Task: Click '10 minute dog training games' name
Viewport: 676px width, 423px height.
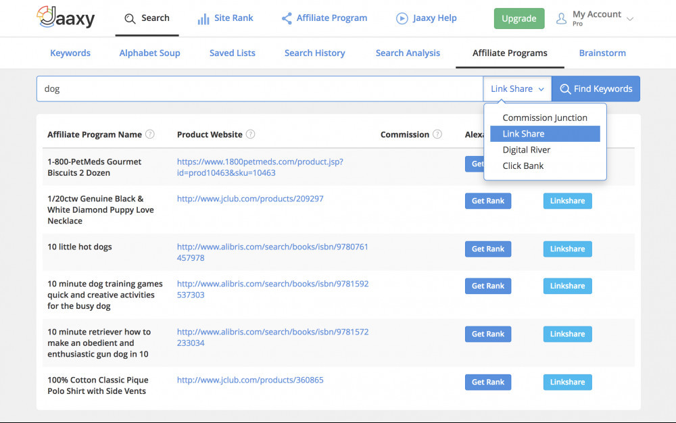Action: click(x=105, y=295)
